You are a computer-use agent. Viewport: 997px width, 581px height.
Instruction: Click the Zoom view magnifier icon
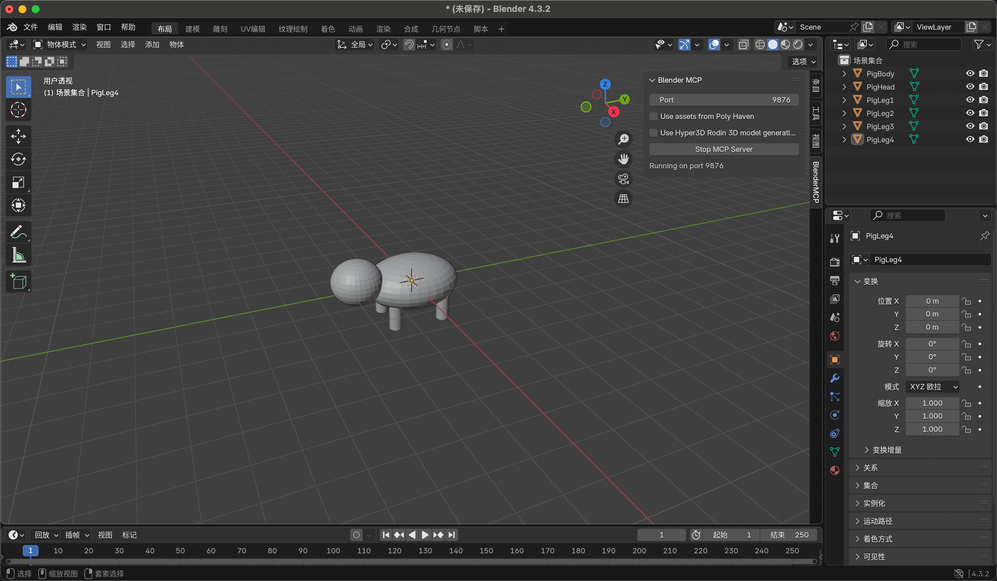pyautogui.click(x=623, y=139)
